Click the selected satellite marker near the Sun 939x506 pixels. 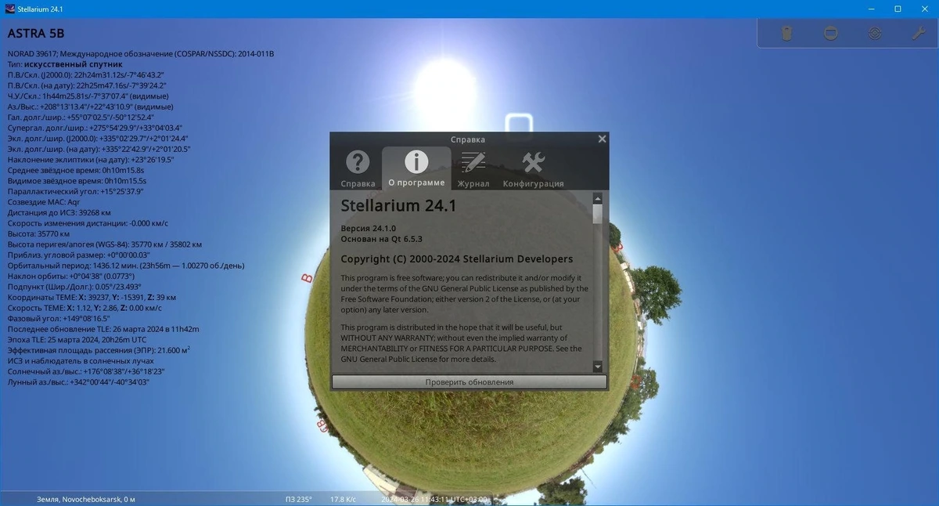[518, 125]
